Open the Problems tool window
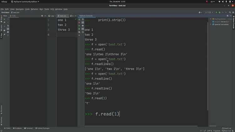 (x=17, y=128)
